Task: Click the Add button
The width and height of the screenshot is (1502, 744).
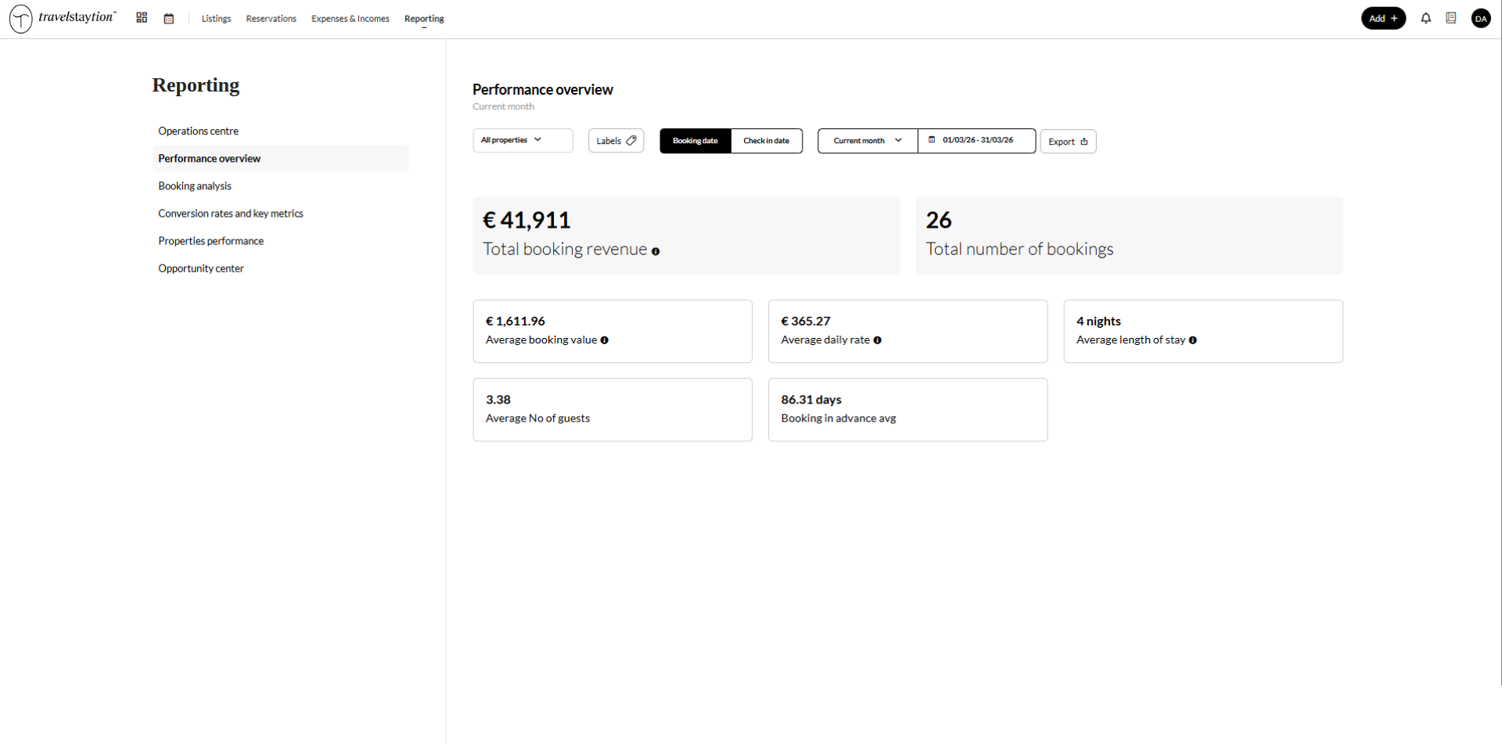Action: [1382, 18]
